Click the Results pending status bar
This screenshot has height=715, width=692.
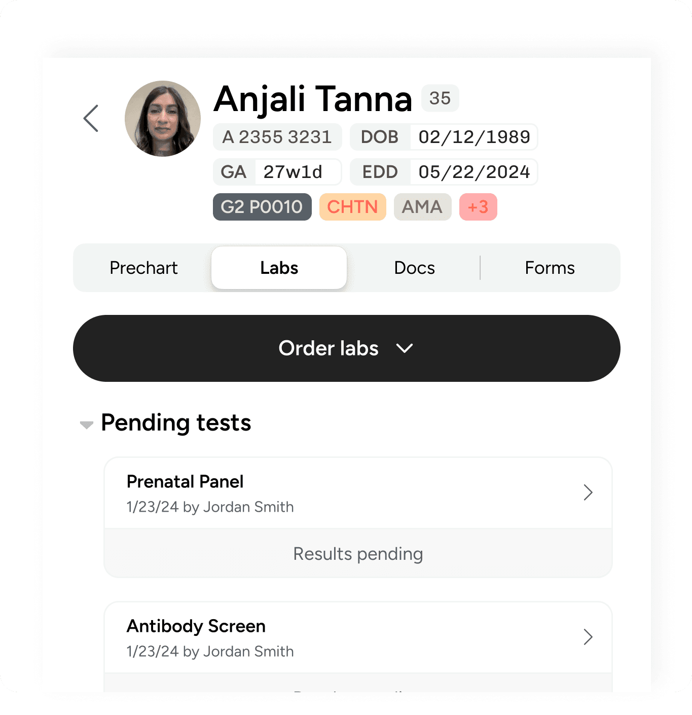tap(357, 553)
